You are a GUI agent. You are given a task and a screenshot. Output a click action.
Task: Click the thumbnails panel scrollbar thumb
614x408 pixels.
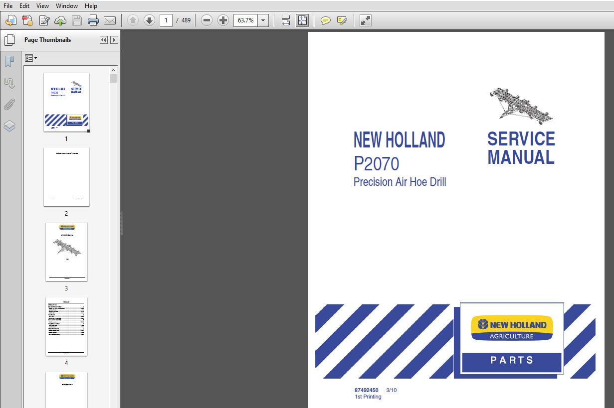(114, 78)
